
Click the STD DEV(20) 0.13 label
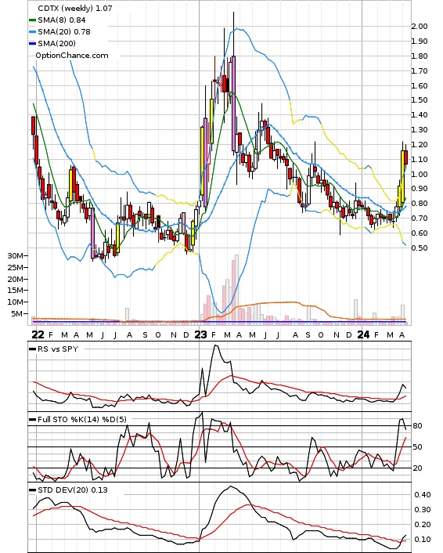[x=73, y=490]
